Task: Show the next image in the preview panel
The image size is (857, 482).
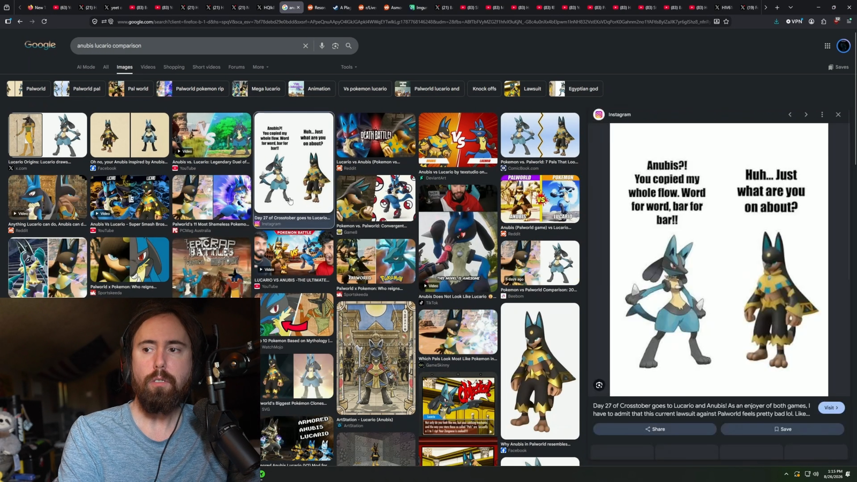Action: 806,115
